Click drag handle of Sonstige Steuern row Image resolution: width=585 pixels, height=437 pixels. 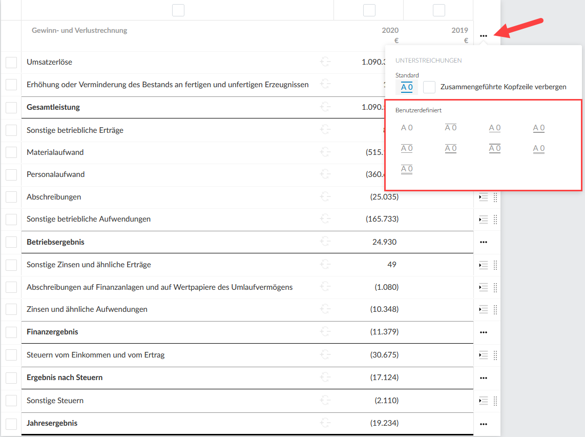coord(495,401)
